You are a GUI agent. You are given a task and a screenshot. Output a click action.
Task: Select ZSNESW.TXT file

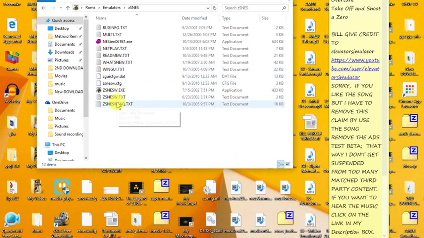click(x=114, y=97)
